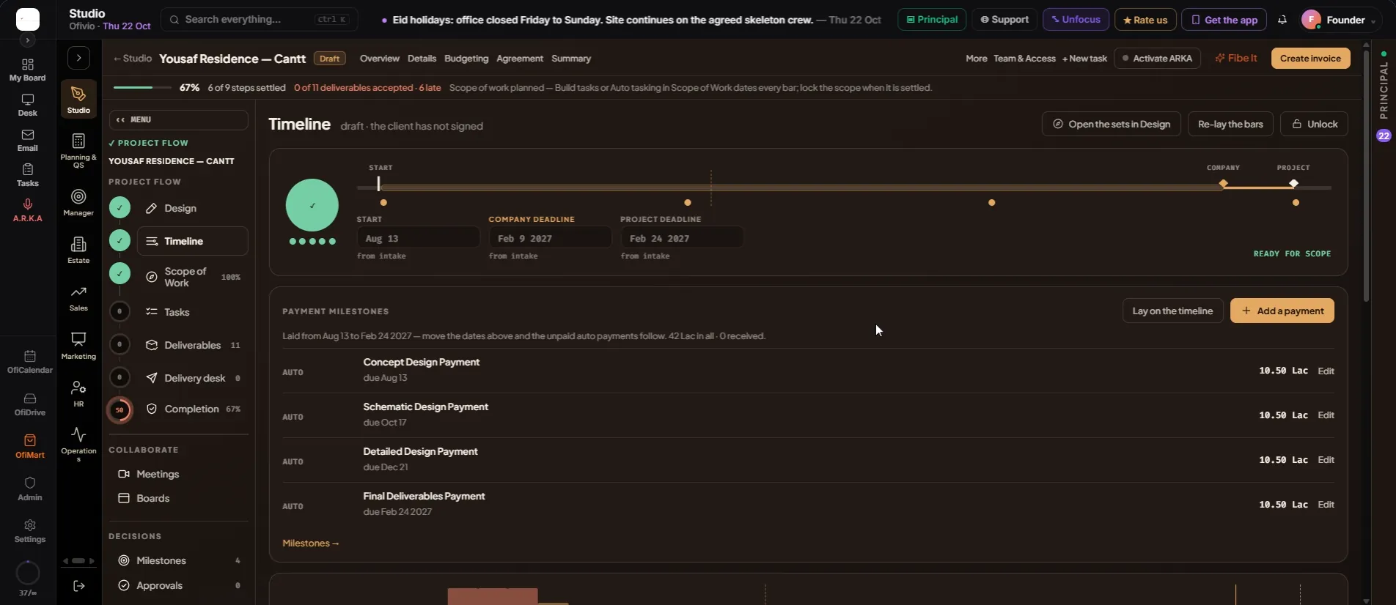The image size is (1396, 605).
Task: Open the HR module
Action: [78, 393]
